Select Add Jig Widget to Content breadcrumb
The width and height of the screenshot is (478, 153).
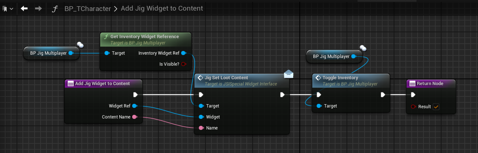(162, 8)
